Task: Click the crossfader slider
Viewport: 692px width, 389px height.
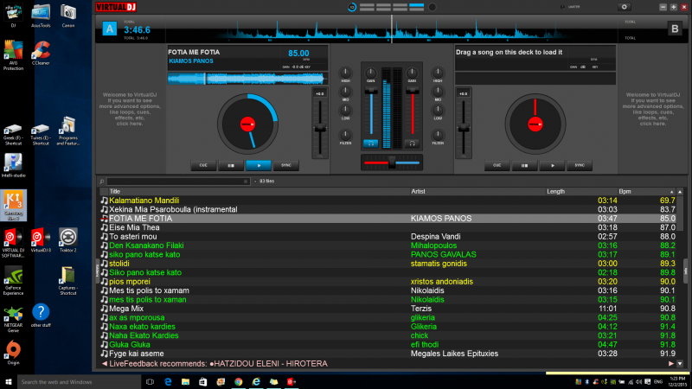Action: (x=391, y=162)
